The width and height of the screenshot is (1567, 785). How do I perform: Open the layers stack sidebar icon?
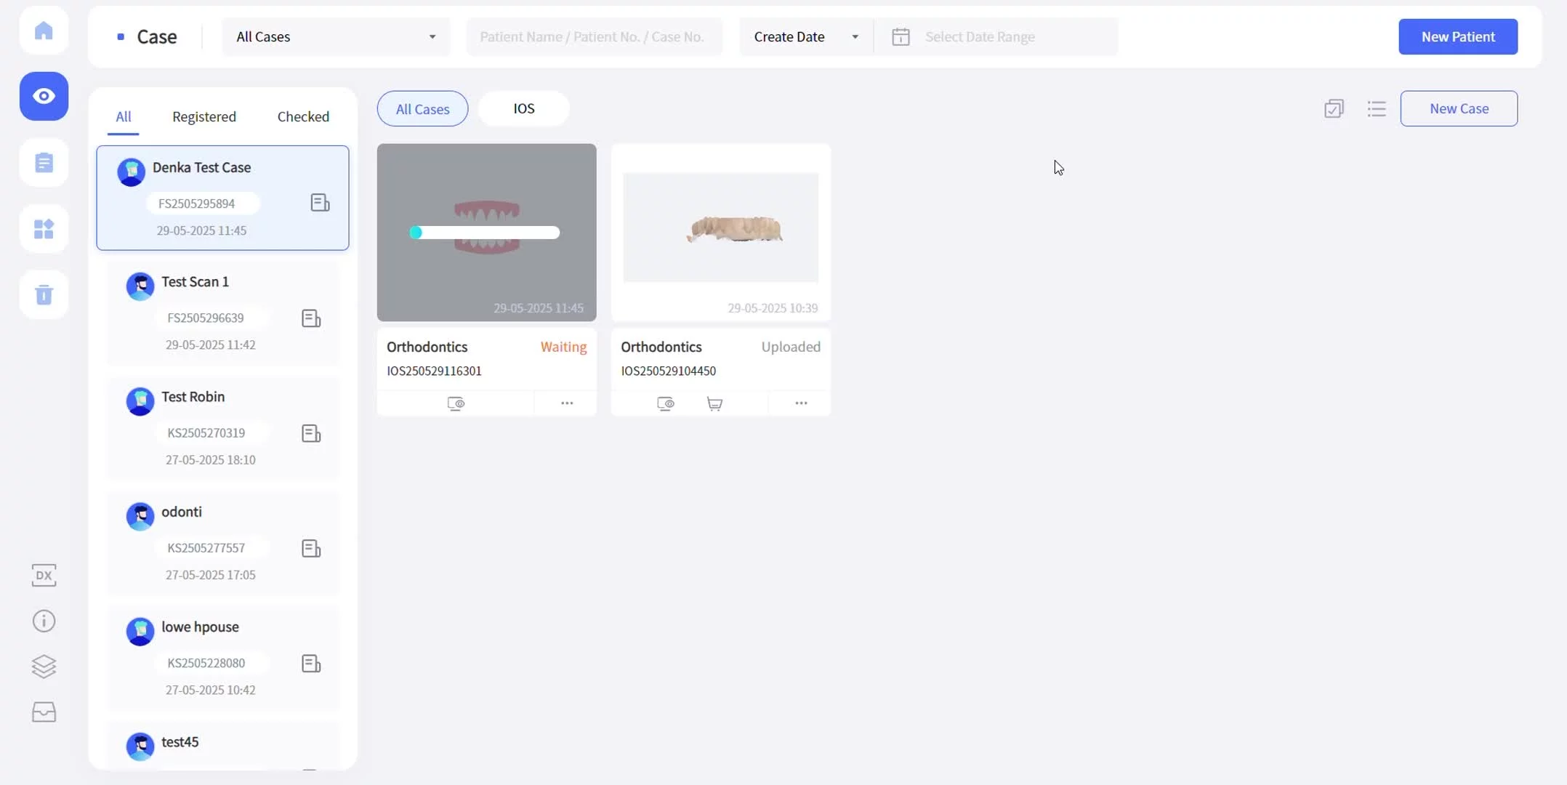coord(44,666)
